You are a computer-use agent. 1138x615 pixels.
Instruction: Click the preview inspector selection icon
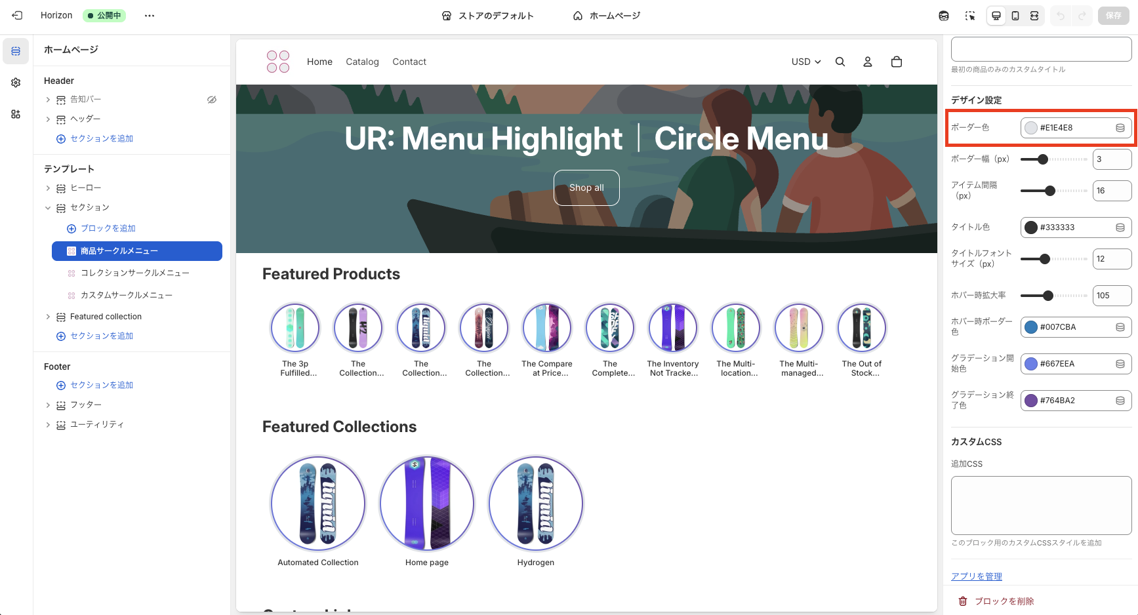pyautogui.click(x=970, y=16)
